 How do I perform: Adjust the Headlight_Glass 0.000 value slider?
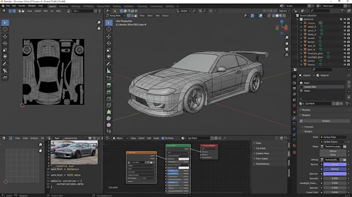(335, 183)
